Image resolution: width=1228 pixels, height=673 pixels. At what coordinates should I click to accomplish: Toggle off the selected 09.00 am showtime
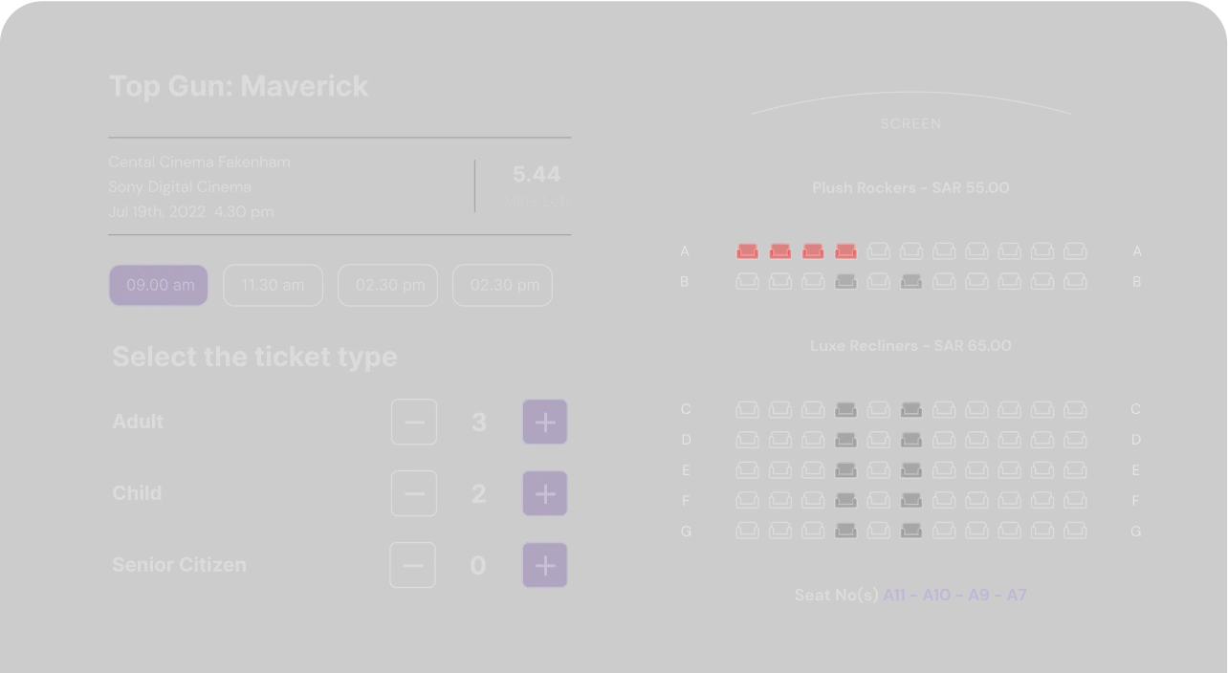[x=158, y=285]
